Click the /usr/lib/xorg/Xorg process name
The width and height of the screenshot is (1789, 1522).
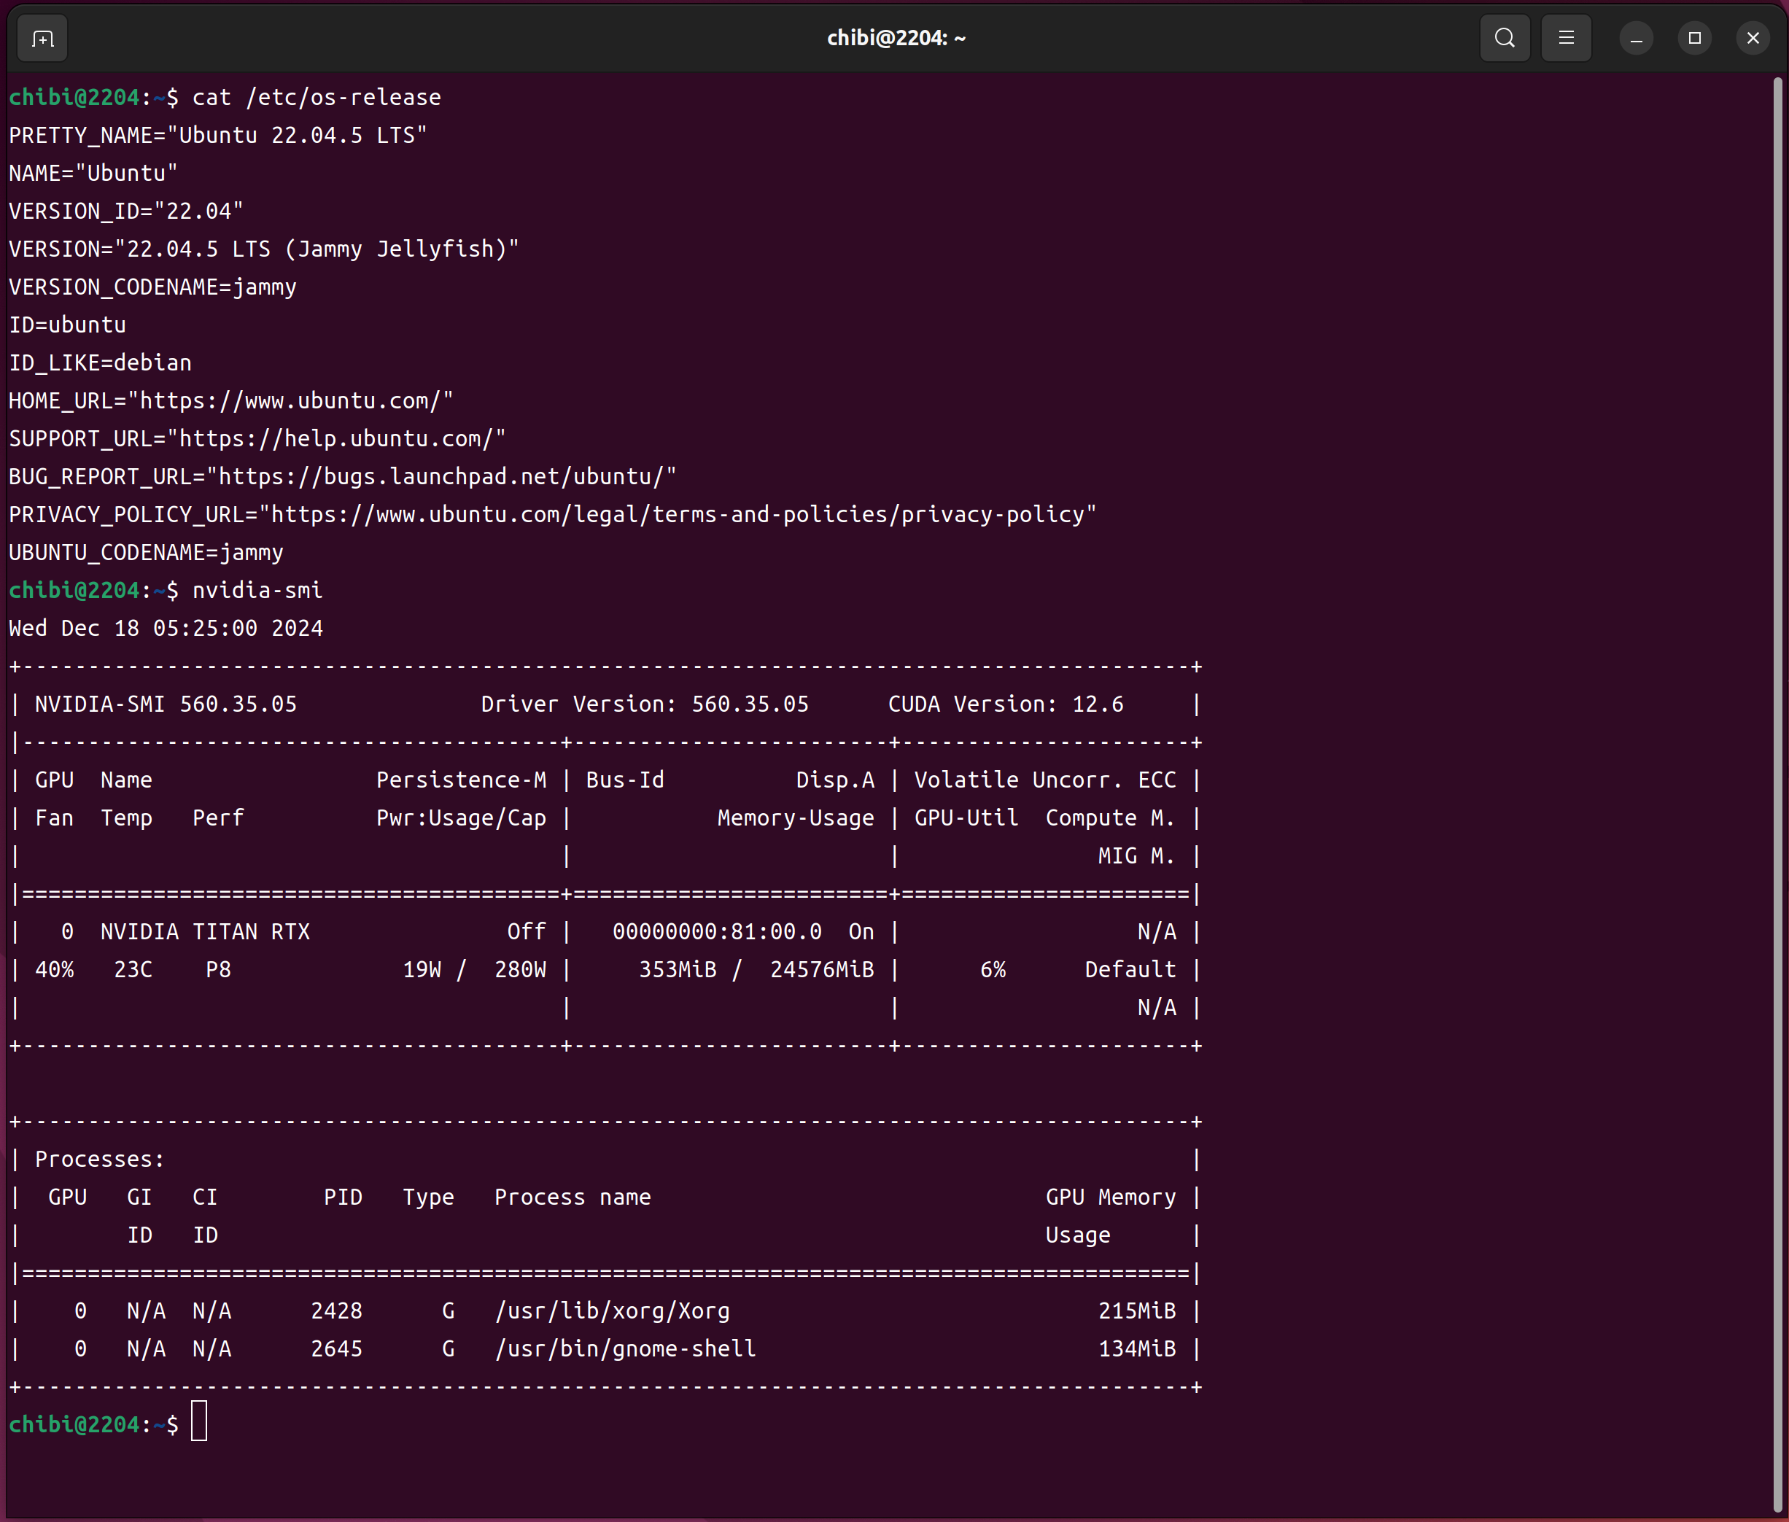coord(612,1311)
